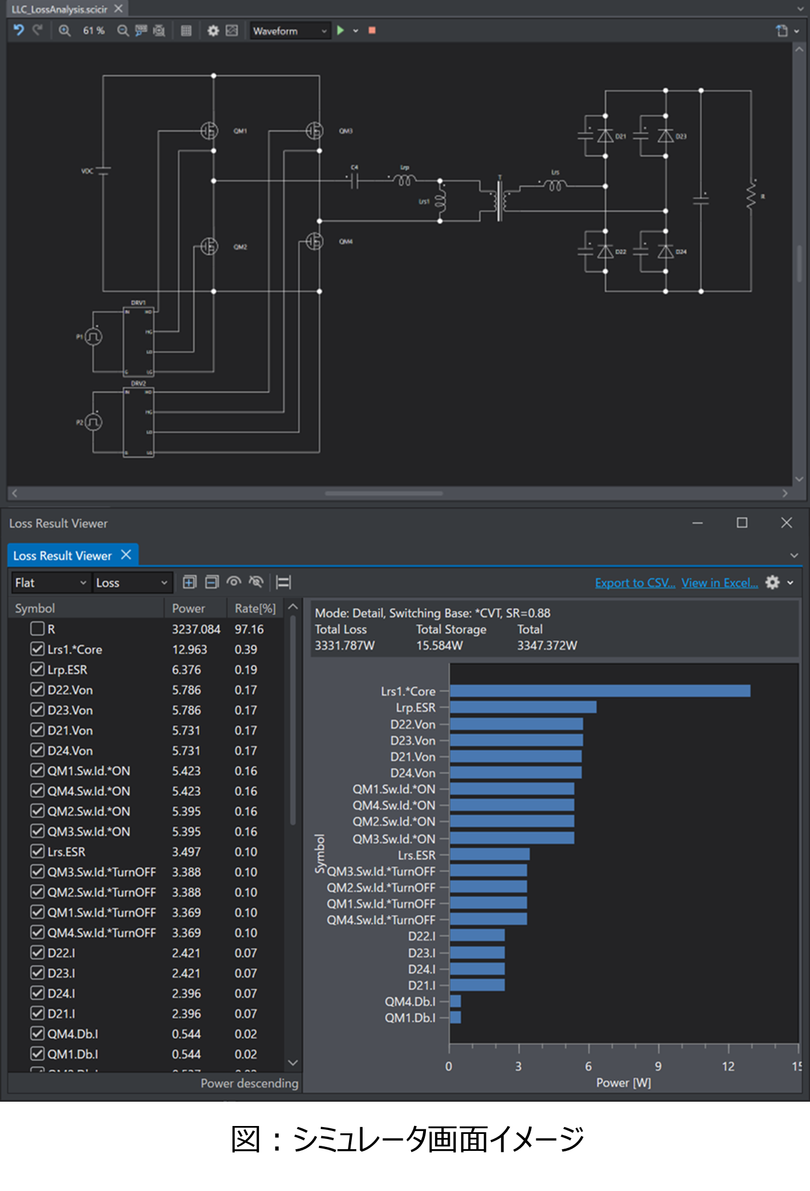Click the Export to CSV link
Viewport: 810px width, 1191px height.
click(635, 583)
